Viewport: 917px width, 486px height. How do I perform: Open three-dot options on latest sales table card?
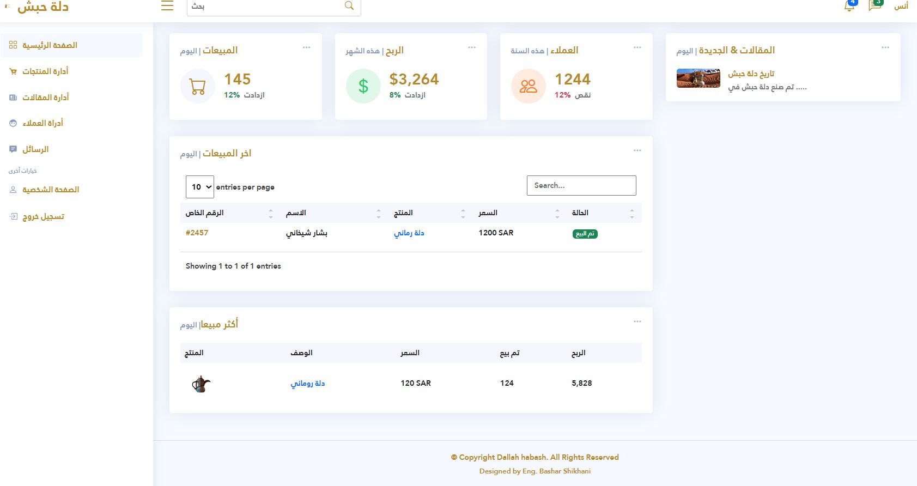click(637, 150)
